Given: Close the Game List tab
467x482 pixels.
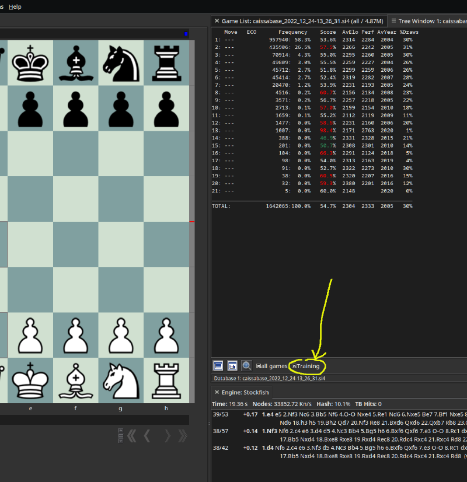Looking at the screenshot, I should (x=217, y=21).
